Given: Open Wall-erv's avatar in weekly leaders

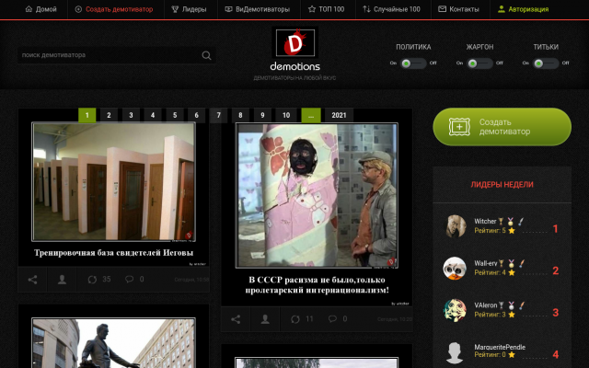Looking at the screenshot, I should (455, 268).
